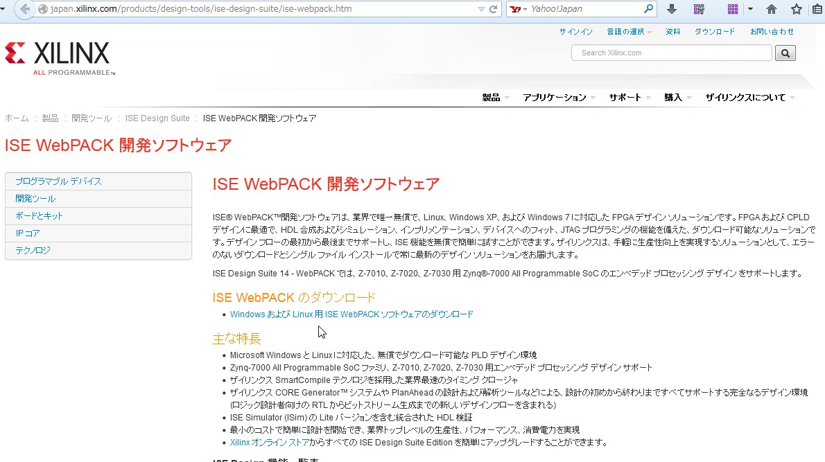Open the サポート navigation menu

tap(629, 97)
